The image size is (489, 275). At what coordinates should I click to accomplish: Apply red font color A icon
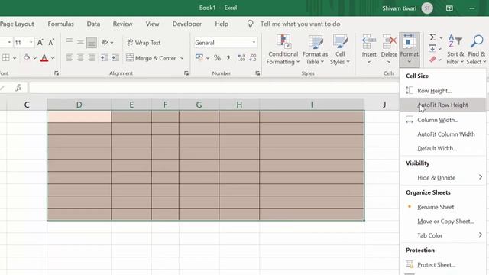[x=44, y=58]
